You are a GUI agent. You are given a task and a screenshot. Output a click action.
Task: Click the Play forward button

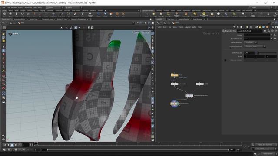click(16, 145)
